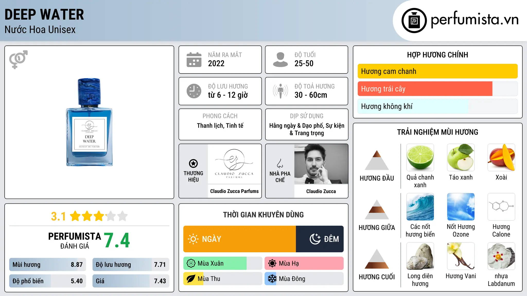
Task: Click the Deep Water perfume bottle image
Action: (x=89, y=122)
